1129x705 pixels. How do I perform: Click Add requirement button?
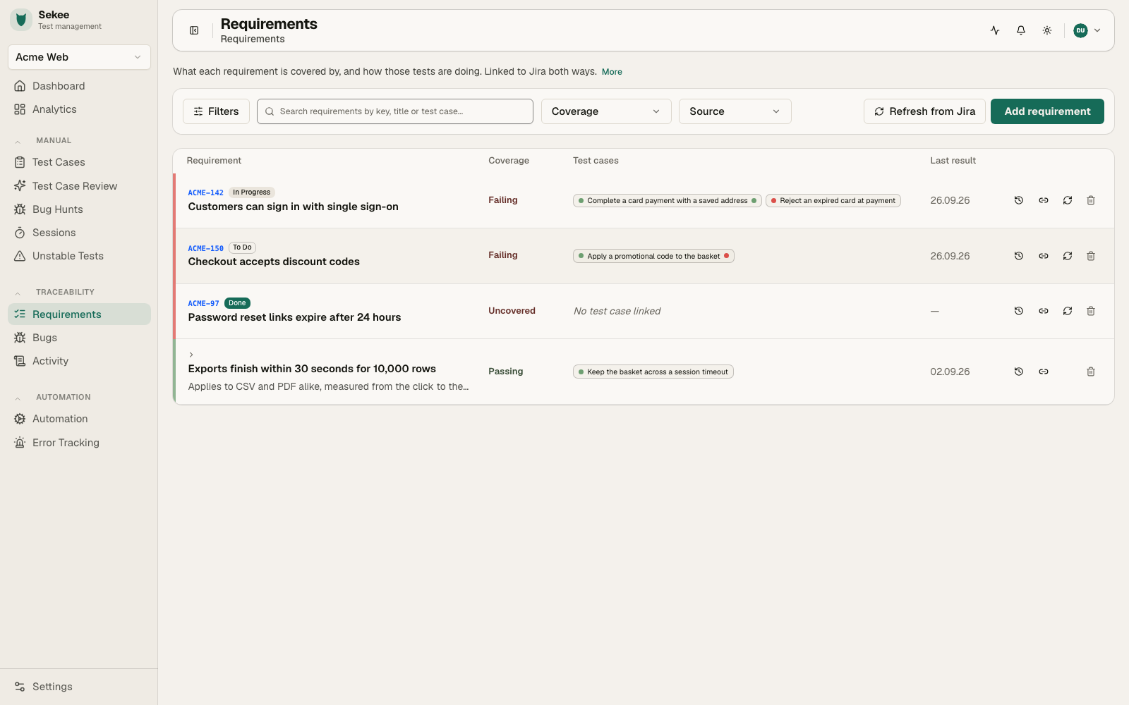click(1047, 111)
